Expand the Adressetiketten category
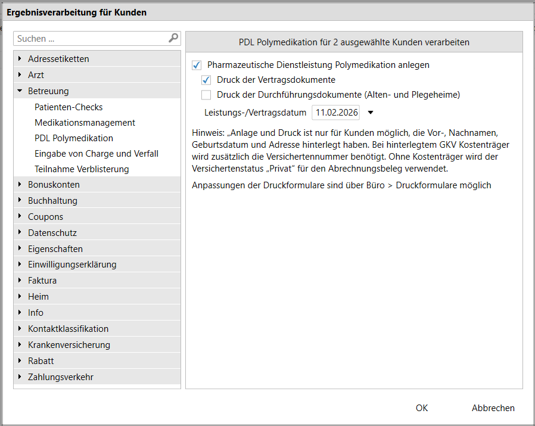 coord(20,59)
